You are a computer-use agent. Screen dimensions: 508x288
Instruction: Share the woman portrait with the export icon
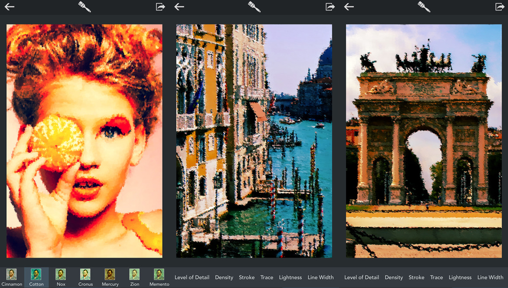pyautogui.click(x=160, y=7)
